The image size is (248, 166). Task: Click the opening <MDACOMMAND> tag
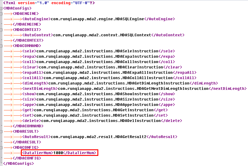(x=27, y=46)
